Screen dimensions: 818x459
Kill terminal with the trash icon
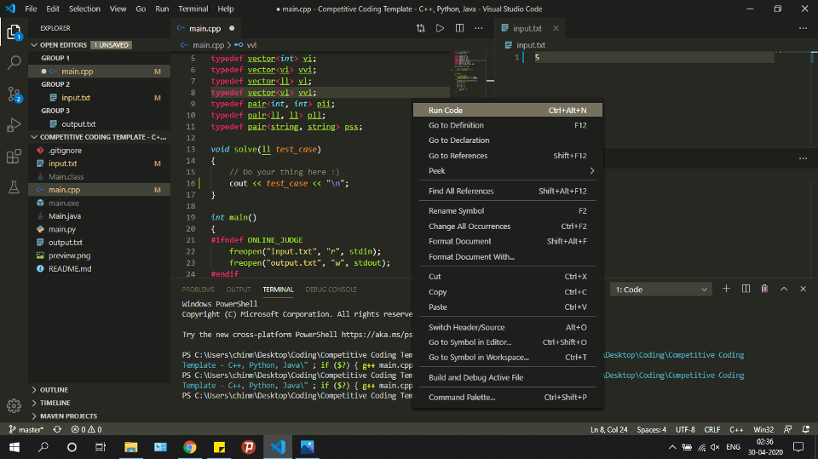click(x=764, y=290)
